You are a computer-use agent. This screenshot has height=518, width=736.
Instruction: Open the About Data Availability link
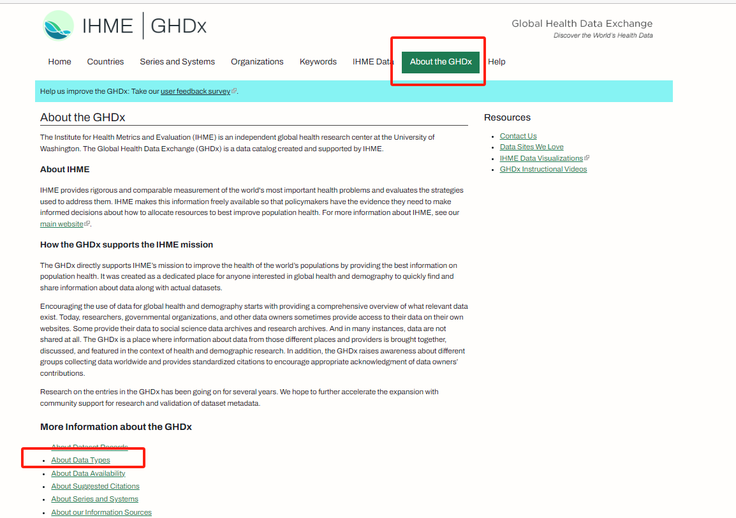[88, 473]
